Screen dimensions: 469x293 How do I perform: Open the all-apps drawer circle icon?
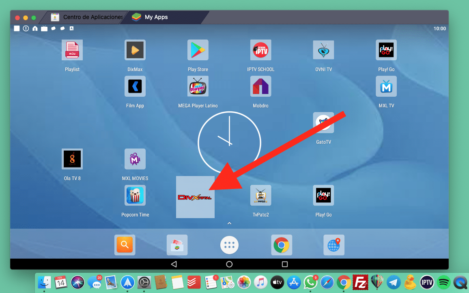pyautogui.click(x=229, y=245)
